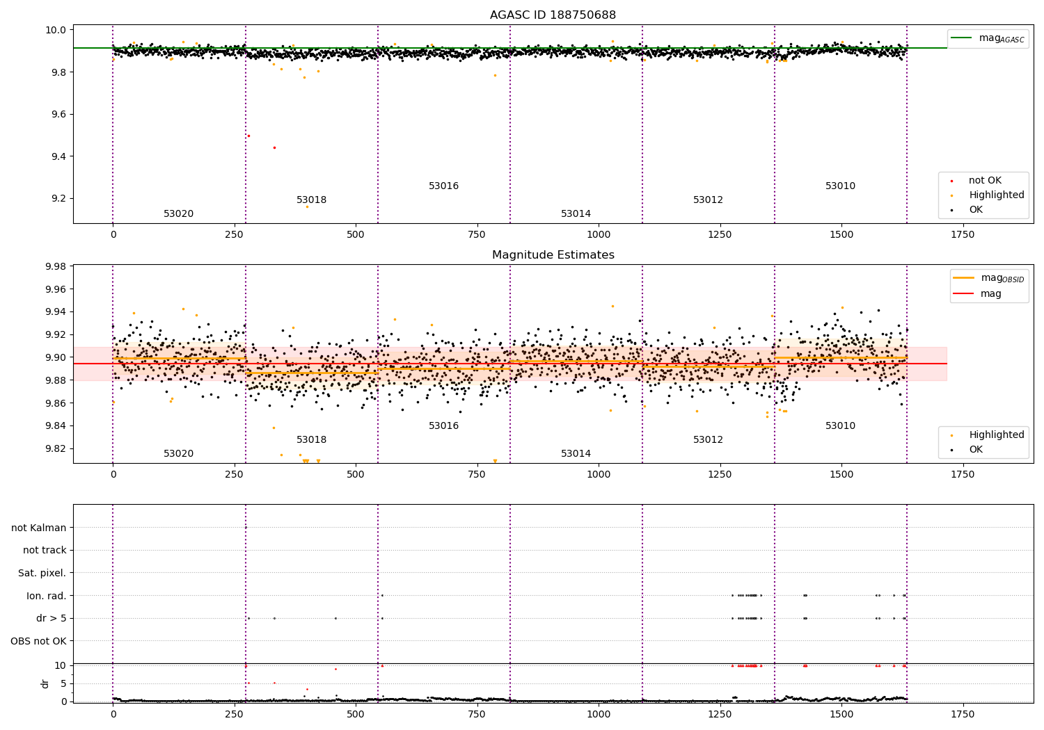Click label 53012 in the Magnitude Estimates plot
The width and height of the screenshot is (1044, 730).
(708, 440)
